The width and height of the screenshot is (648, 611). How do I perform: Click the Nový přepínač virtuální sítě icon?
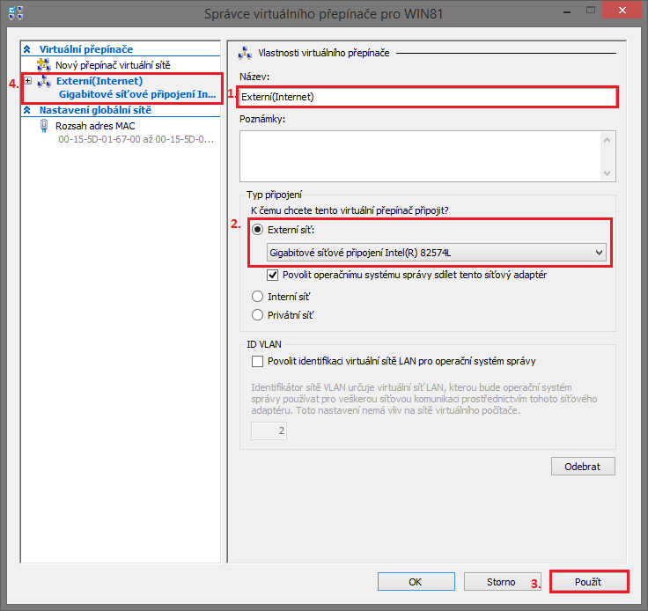(44, 65)
